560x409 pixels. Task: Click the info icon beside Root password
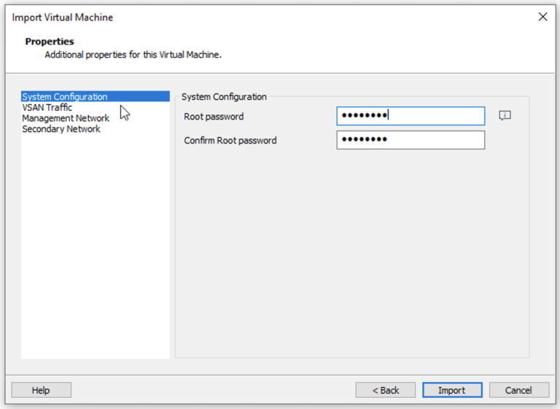pos(505,116)
